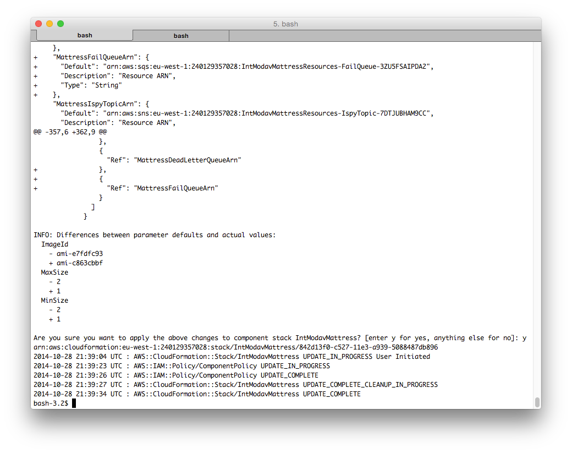This screenshot has height=453, width=572.
Task: Click the 21:39:26 ComponentPolicy UPDATE_COMPLETE line
Action: 176,375
